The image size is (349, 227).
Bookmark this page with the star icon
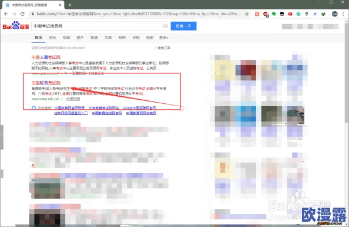(247, 14)
